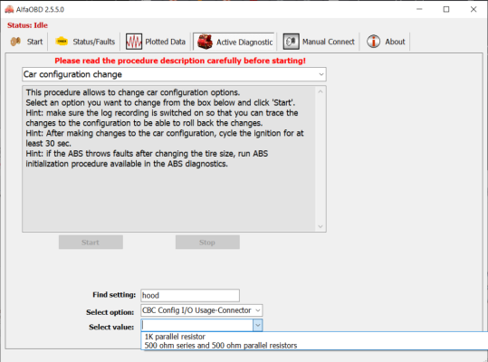Click the Start tab connector icon
Screen dimensions: 488x362
pos(15,42)
